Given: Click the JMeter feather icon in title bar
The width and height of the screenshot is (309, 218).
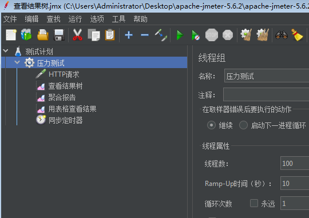Looking at the screenshot, I should tap(6, 6).
